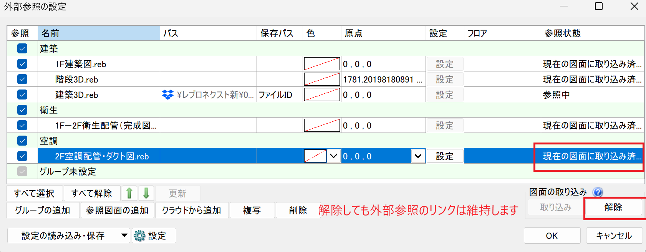Click the 参照状態 column header
Viewport: 646px width, 252px height.
coord(592,33)
